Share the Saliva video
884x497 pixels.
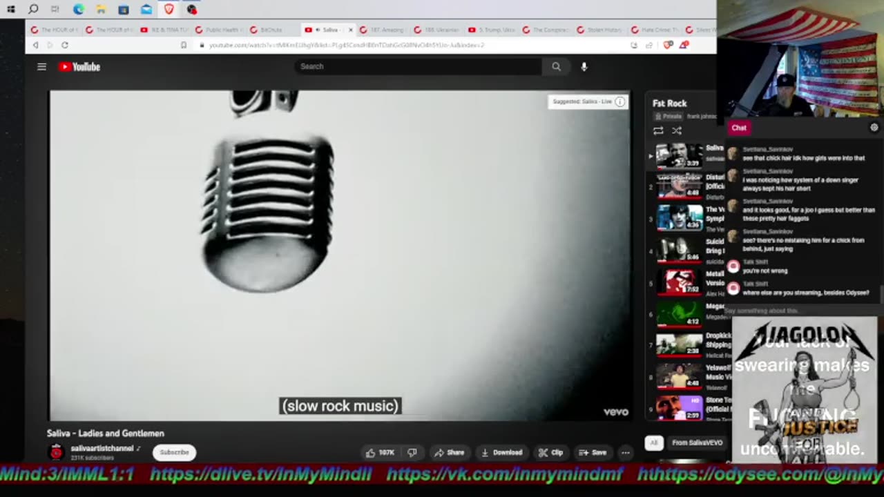(x=449, y=453)
